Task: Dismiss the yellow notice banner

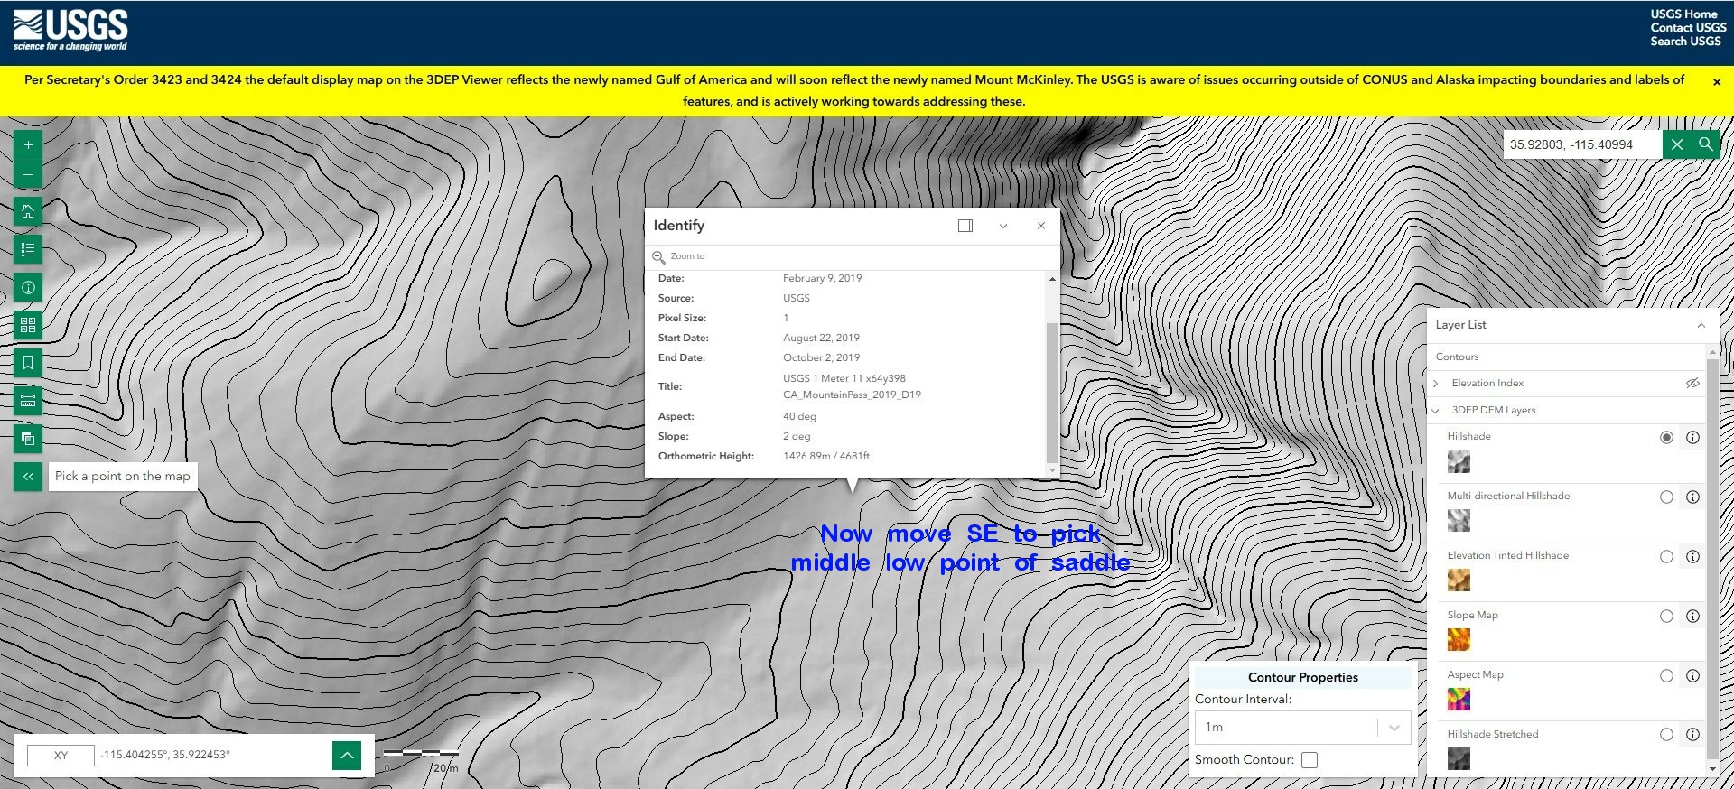Action: click(1717, 81)
